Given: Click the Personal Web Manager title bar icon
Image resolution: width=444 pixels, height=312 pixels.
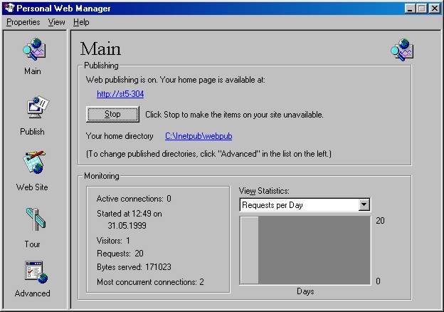Looking at the screenshot, I should [9, 8].
